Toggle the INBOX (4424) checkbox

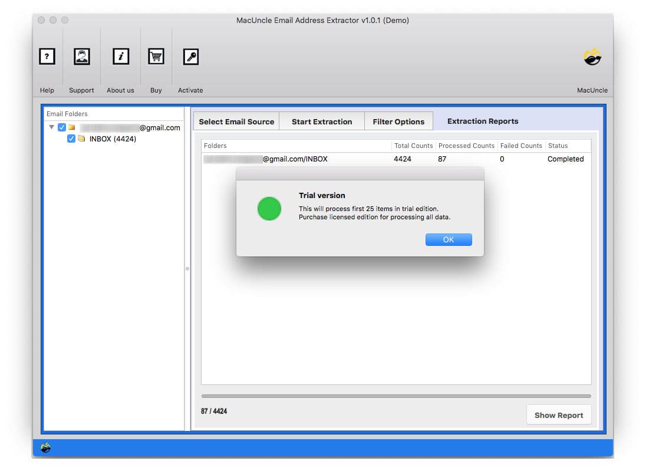pyautogui.click(x=71, y=139)
